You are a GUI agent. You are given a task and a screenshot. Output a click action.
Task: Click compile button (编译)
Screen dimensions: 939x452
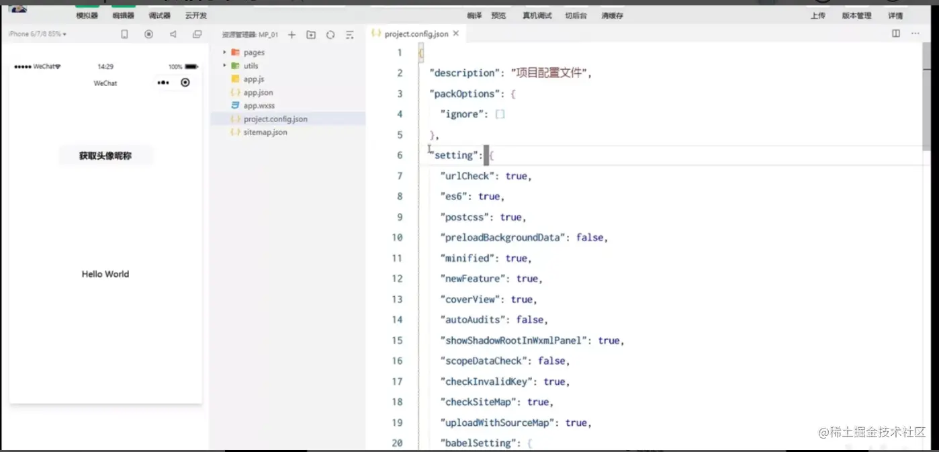(x=474, y=15)
